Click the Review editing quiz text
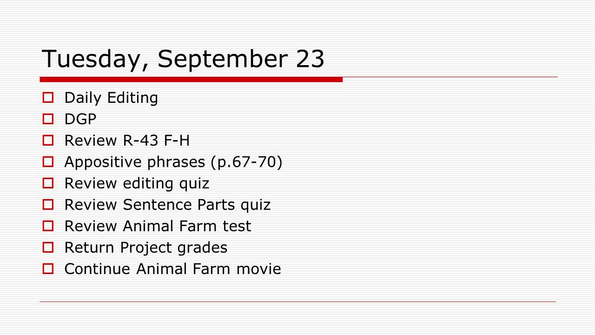The width and height of the screenshot is (595, 335). (137, 184)
